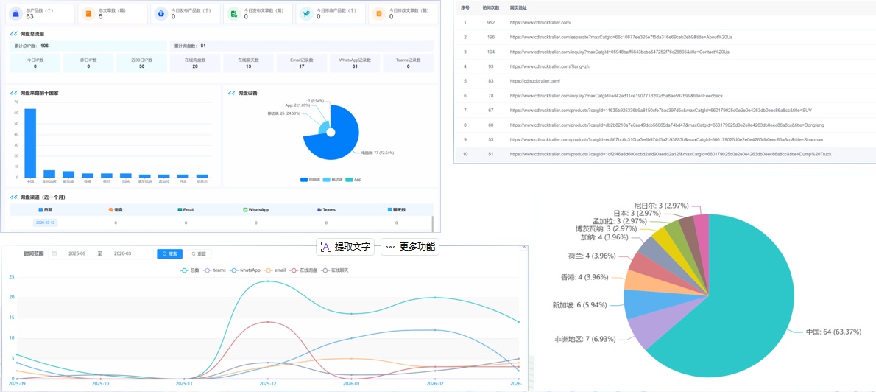Viewport: 876px width, 392px height.
Task: Click the 累计总IP数 value 106
Action: (x=45, y=46)
